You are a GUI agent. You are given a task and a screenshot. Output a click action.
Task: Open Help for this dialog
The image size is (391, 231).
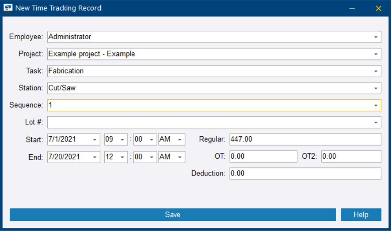point(361,215)
